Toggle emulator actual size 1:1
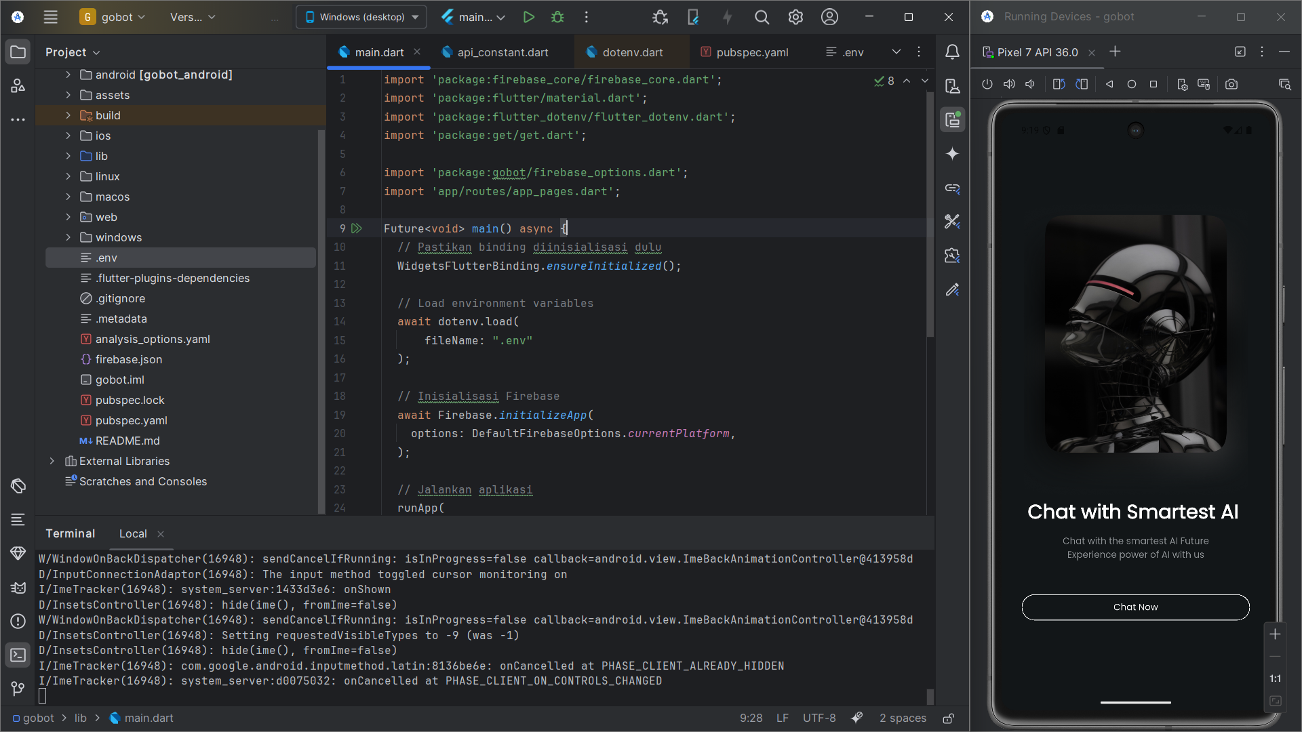The width and height of the screenshot is (1302, 732). [x=1275, y=678]
